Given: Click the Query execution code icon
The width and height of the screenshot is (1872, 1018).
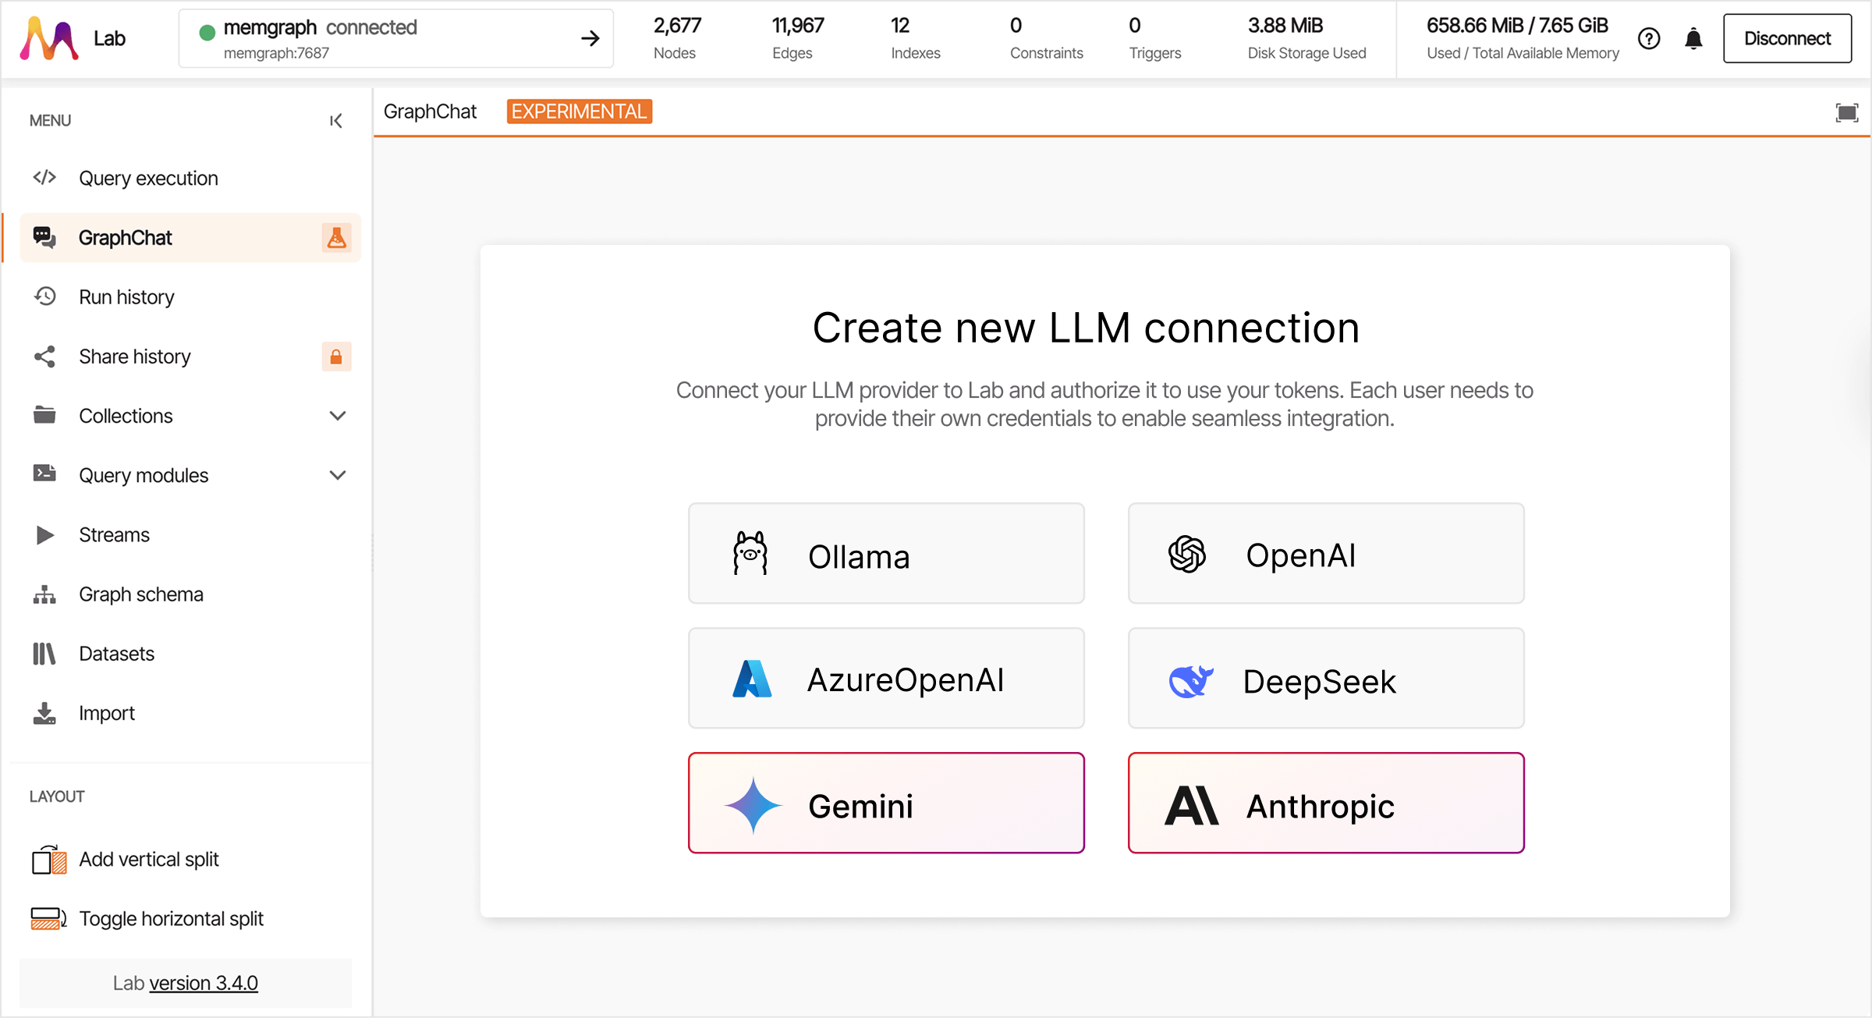Looking at the screenshot, I should [x=44, y=178].
